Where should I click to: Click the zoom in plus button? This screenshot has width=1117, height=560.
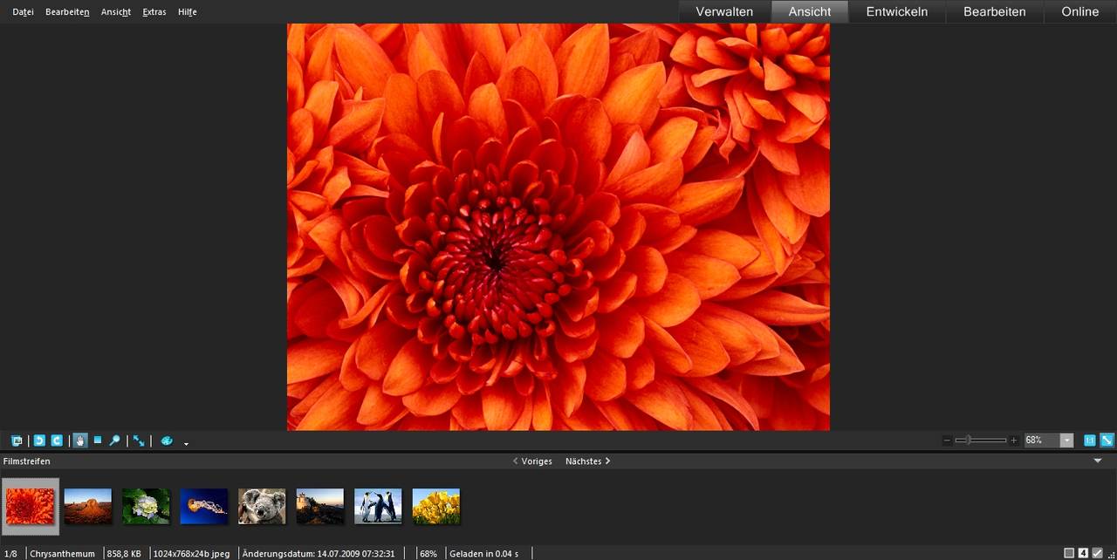click(1013, 440)
